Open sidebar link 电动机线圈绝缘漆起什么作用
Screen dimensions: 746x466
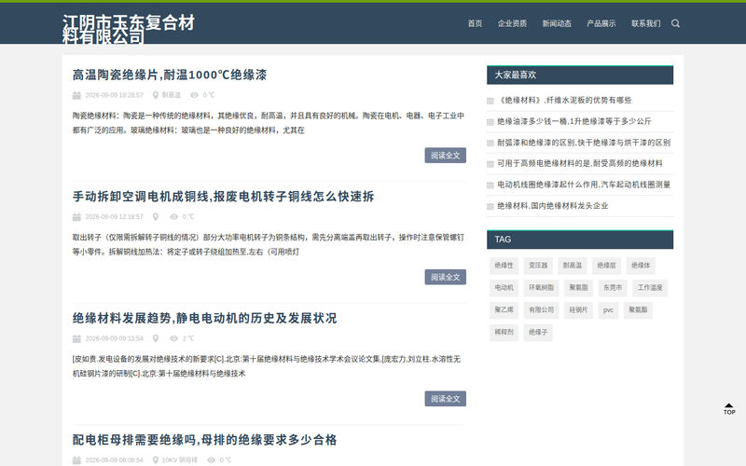(x=584, y=185)
